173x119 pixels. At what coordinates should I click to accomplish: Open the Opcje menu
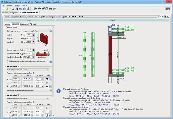pos(17,5)
